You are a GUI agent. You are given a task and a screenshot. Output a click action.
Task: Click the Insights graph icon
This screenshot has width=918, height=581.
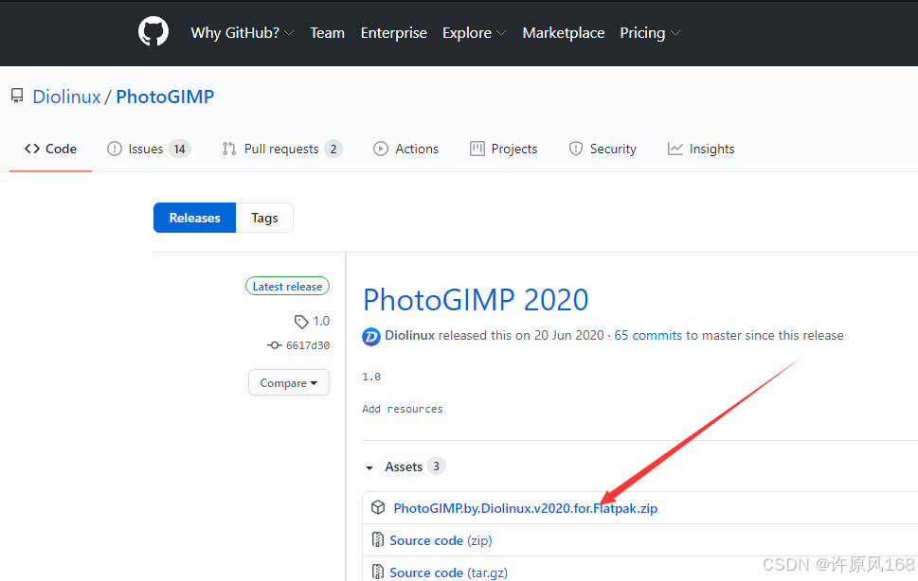tap(675, 150)
